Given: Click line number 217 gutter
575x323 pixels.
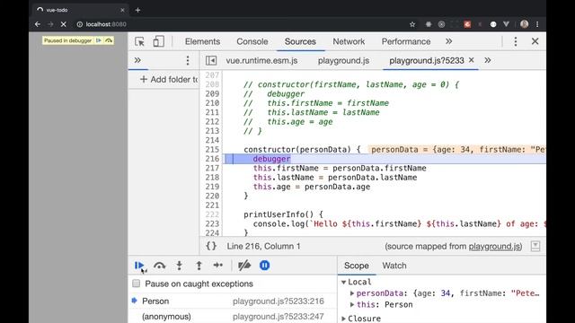Looking at the screenshot, I should click(x=212, y=168).
